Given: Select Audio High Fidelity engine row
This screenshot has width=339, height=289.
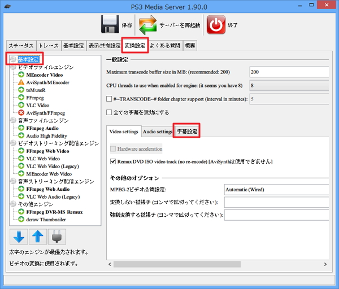Looking at the screenshot, I should pos(46,136).
